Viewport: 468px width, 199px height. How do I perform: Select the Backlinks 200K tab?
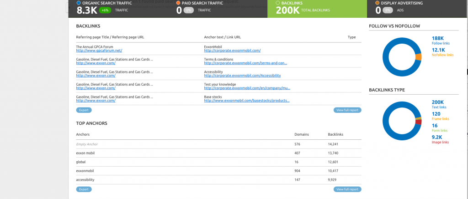pos(317,9)
